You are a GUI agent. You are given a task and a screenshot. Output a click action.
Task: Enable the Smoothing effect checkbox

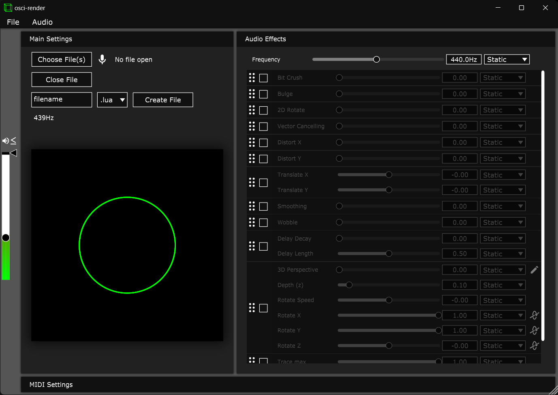263,207
